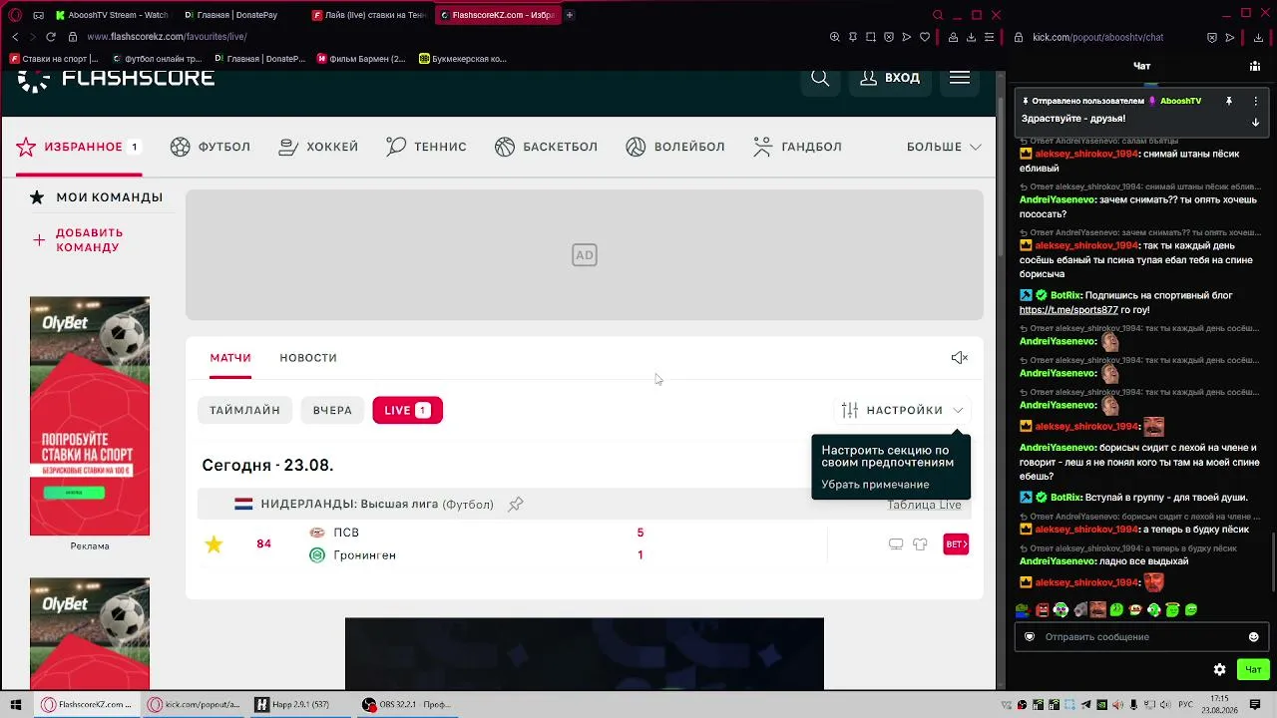Open the Opera menu logo

point(14,15)
